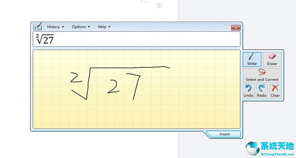Activate Select and Correct lasso tool
Screen dimensions: 296x158
pyautogui.click(x=262, y=75)
